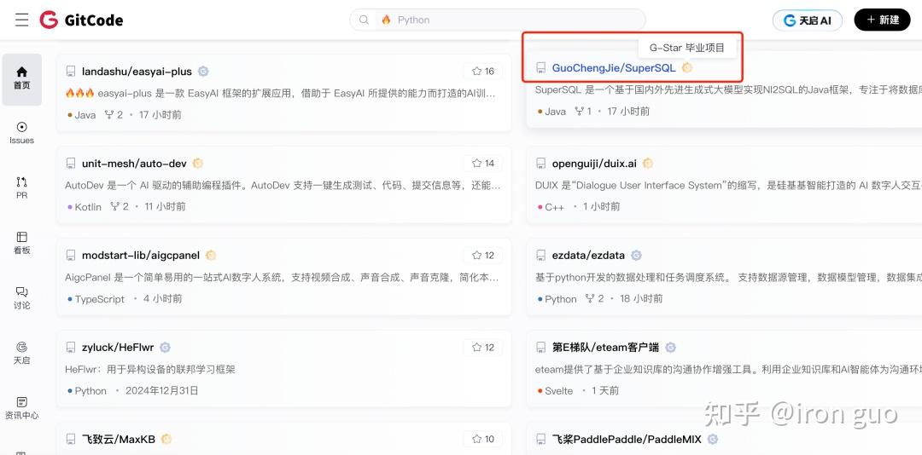Open 看板 in sidebar
The width and height of the screenshot is (922, 455).
(21, 243)
